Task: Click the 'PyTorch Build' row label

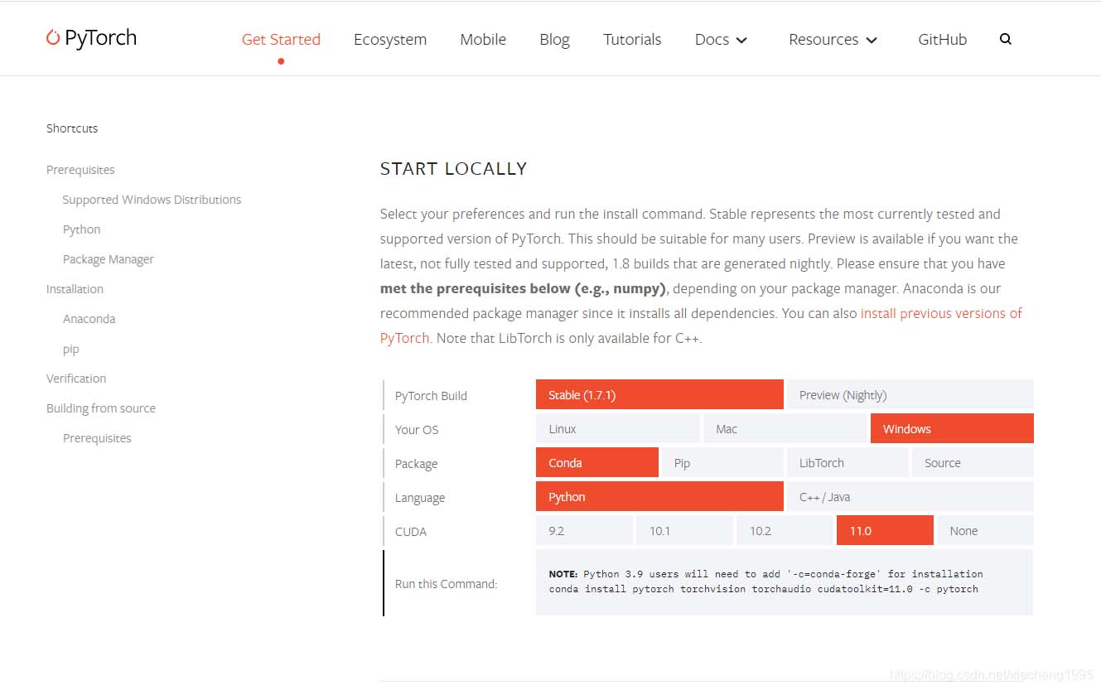Action: 431,395
